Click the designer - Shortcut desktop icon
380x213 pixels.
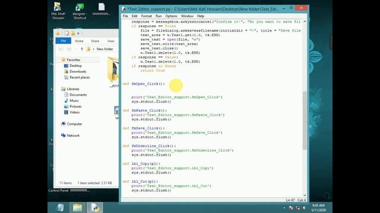point(80,11)
